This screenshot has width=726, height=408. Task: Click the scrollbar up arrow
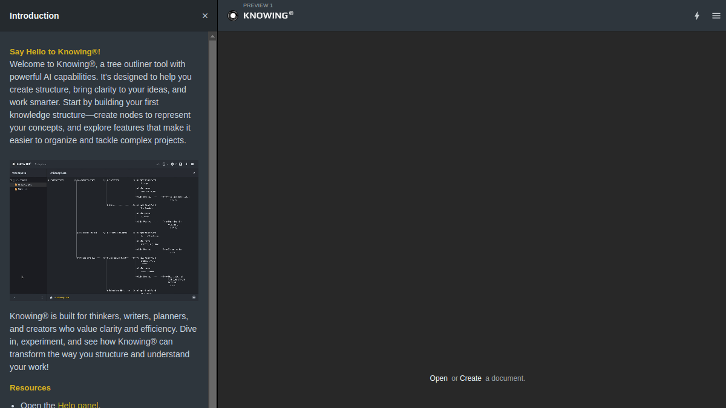click(212, 36)
